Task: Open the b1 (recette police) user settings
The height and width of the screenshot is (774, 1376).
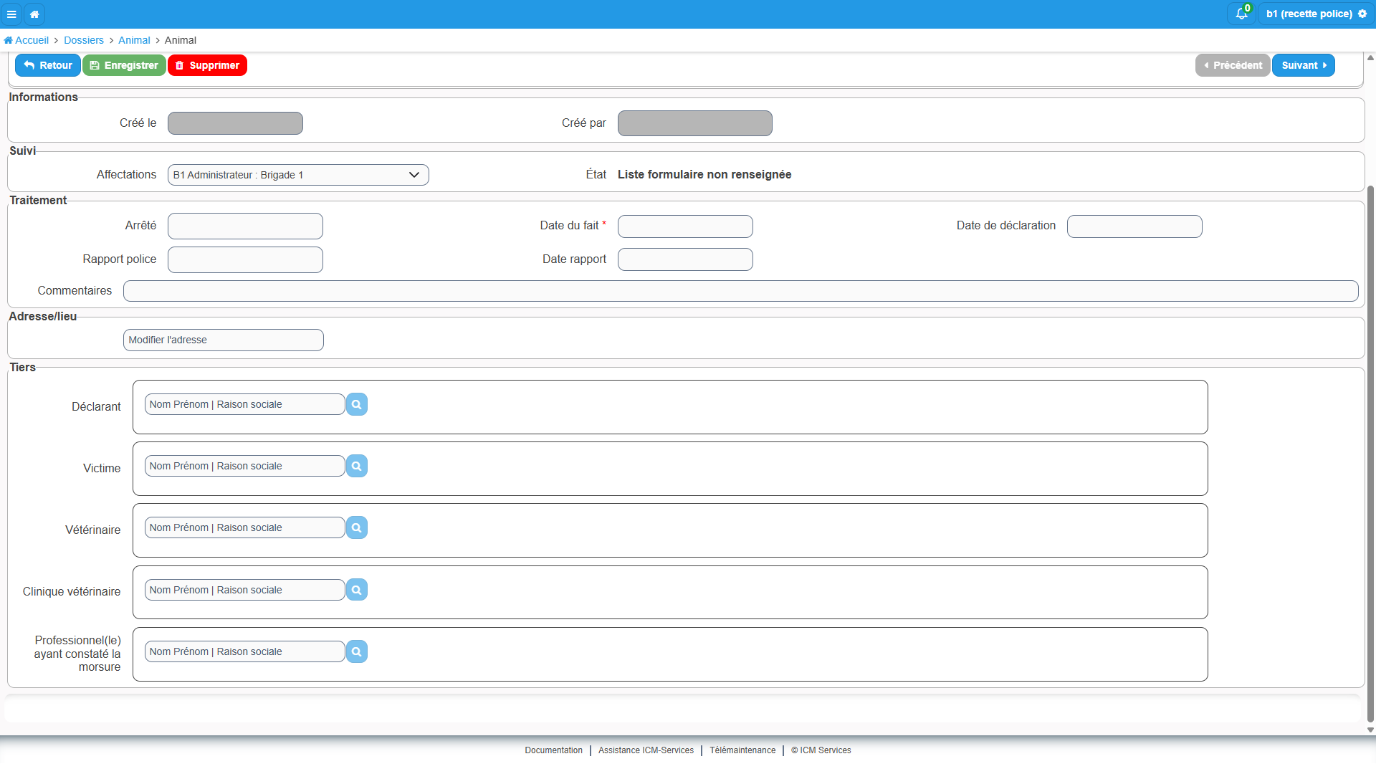Action: click(x=1316, y=14)
